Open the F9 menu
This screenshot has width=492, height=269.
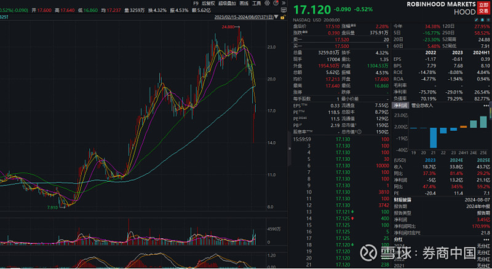tap(196, 3)
